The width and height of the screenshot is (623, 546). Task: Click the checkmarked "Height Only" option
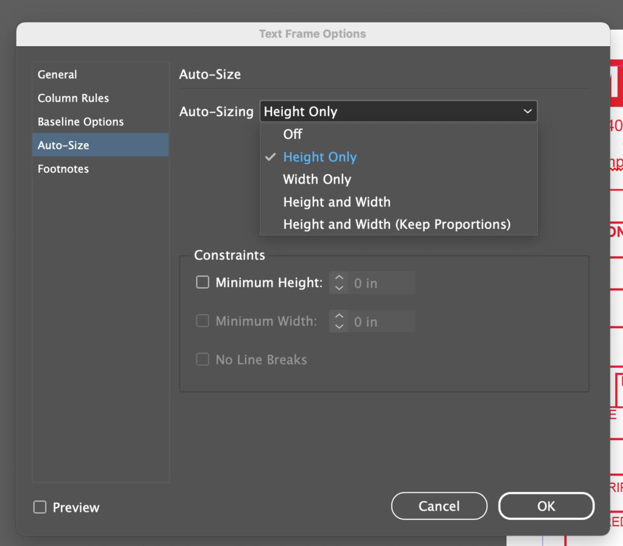tap(320, 156)
